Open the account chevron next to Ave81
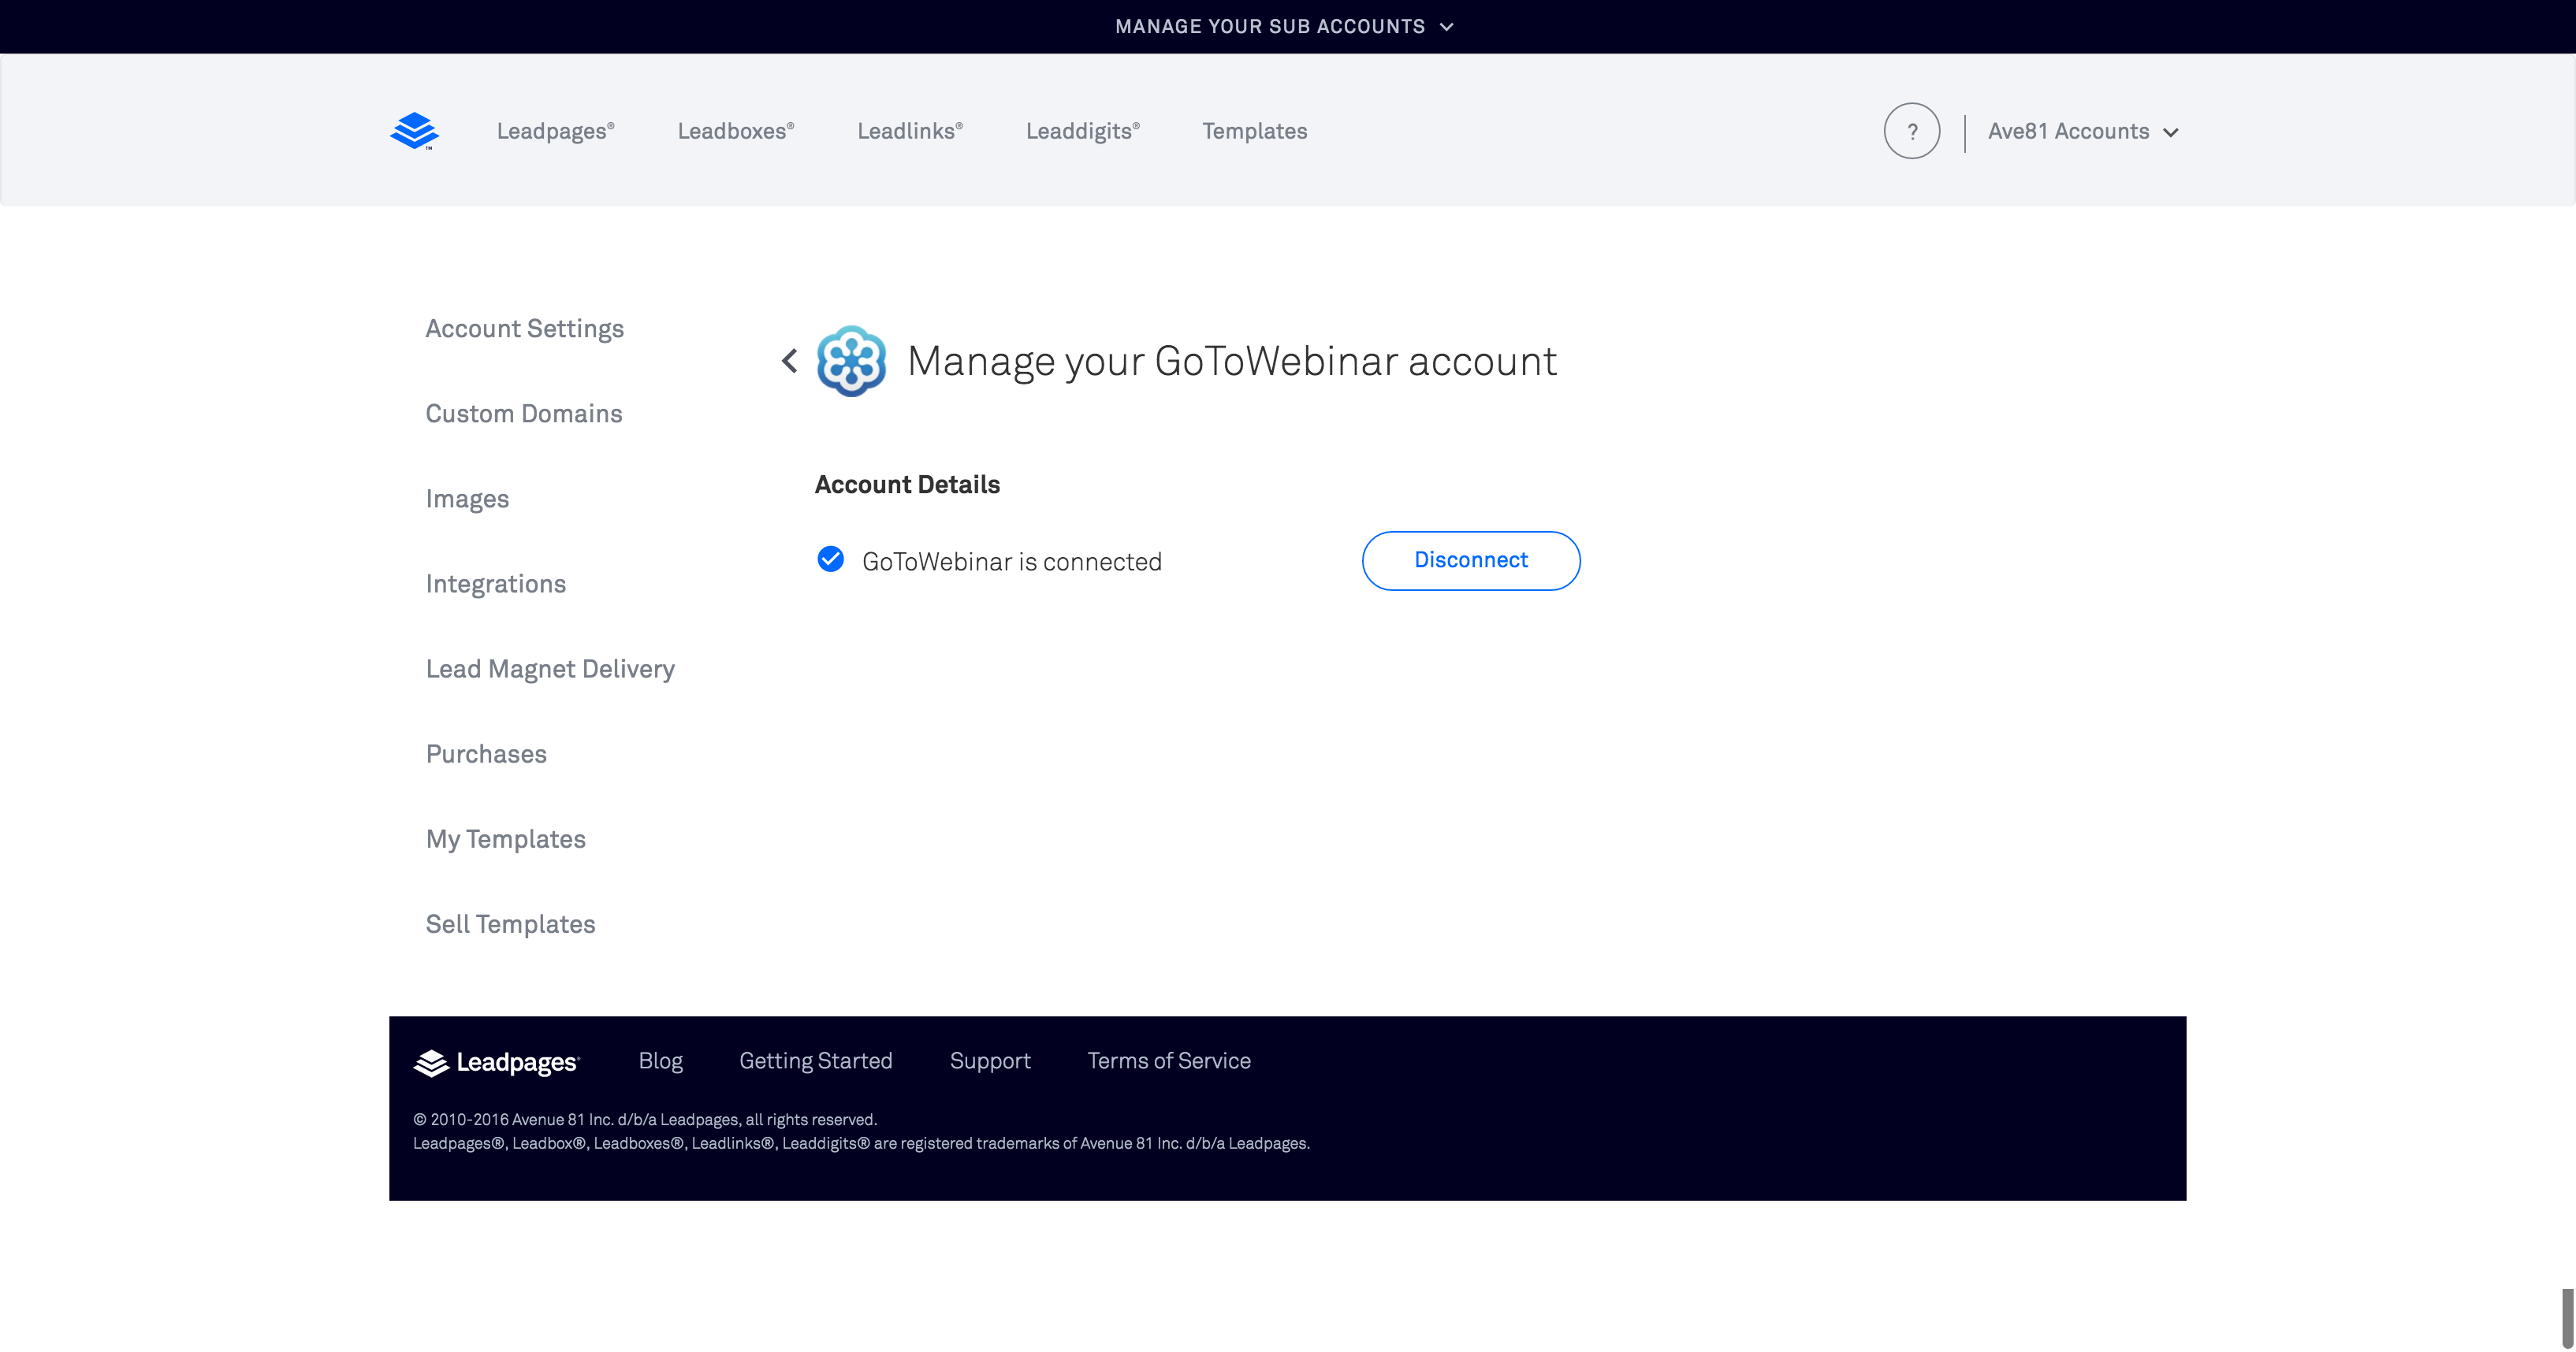2576x1352 pixels. [2171, 131]
